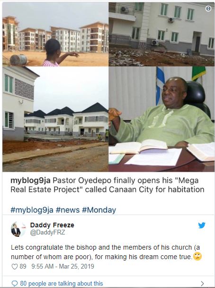The width and height of the screenshot is (215, 288).
Task: Open the Daddy Freeze display name
Action: point(52,225)
